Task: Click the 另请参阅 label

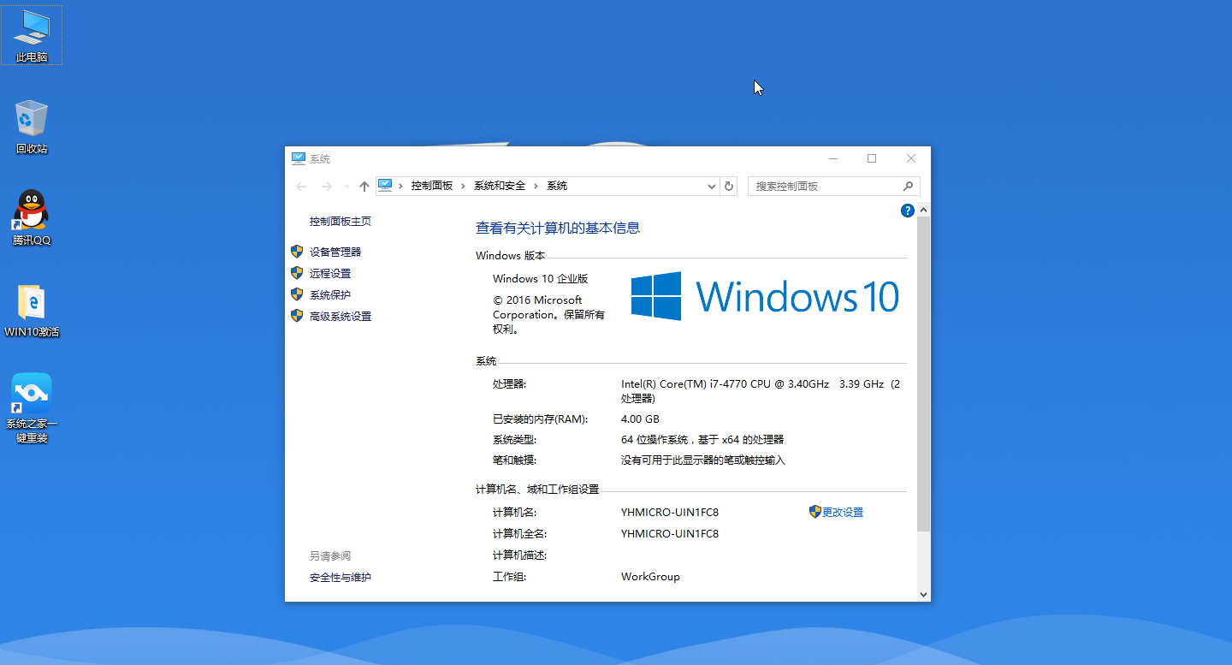Action: click(x=330, y=555)
